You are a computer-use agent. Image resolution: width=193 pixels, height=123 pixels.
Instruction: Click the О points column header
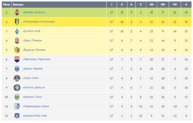(186, 4)
